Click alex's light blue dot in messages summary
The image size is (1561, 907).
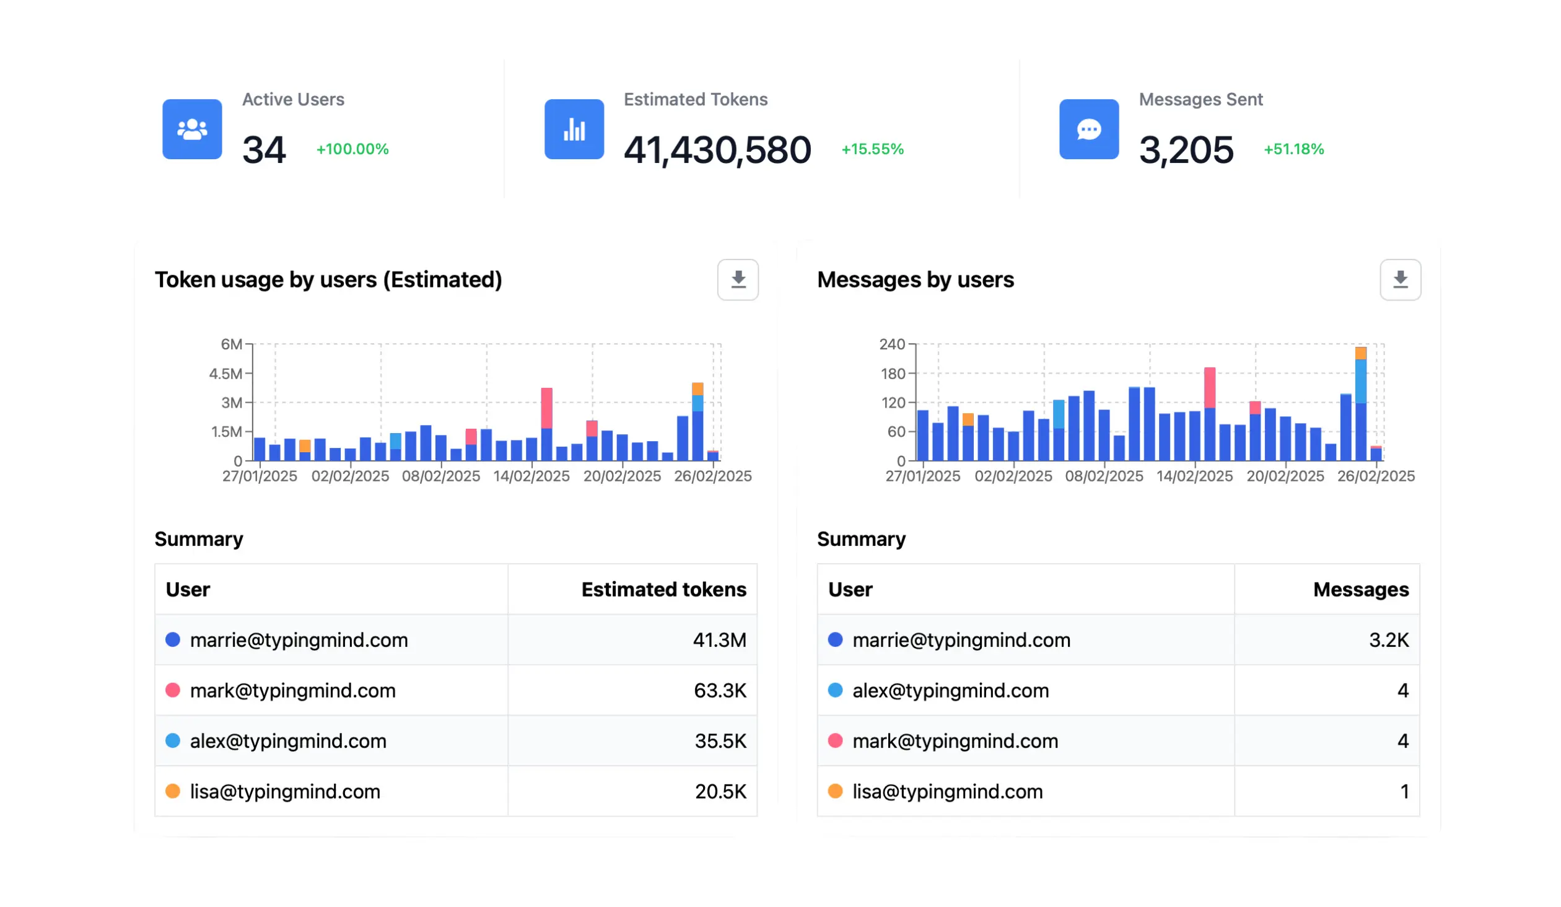835,690
